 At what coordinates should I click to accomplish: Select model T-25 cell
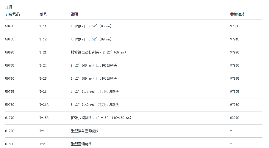43,78
